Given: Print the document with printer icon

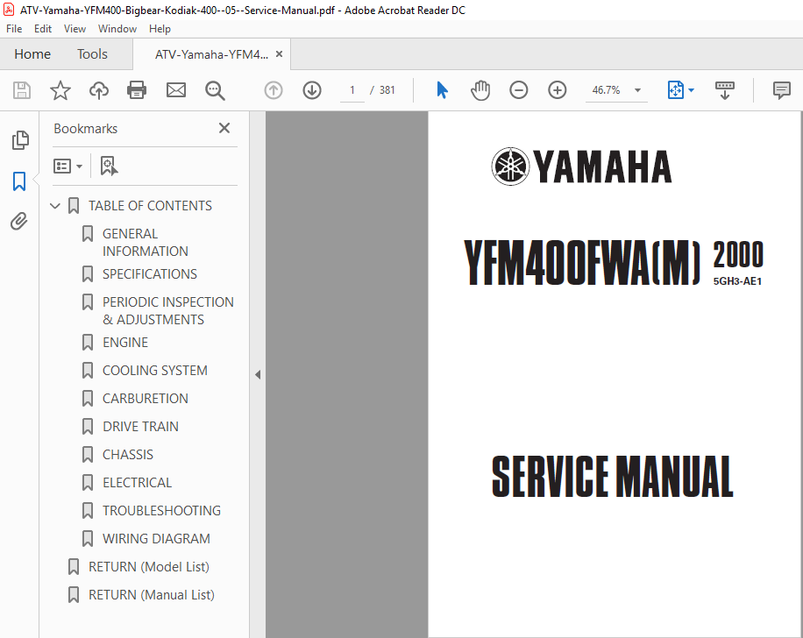Looking at the screenshot, I should 137,90.
